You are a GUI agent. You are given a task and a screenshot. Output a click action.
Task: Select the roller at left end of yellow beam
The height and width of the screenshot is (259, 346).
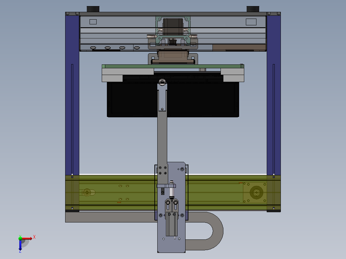click(87, 192)
